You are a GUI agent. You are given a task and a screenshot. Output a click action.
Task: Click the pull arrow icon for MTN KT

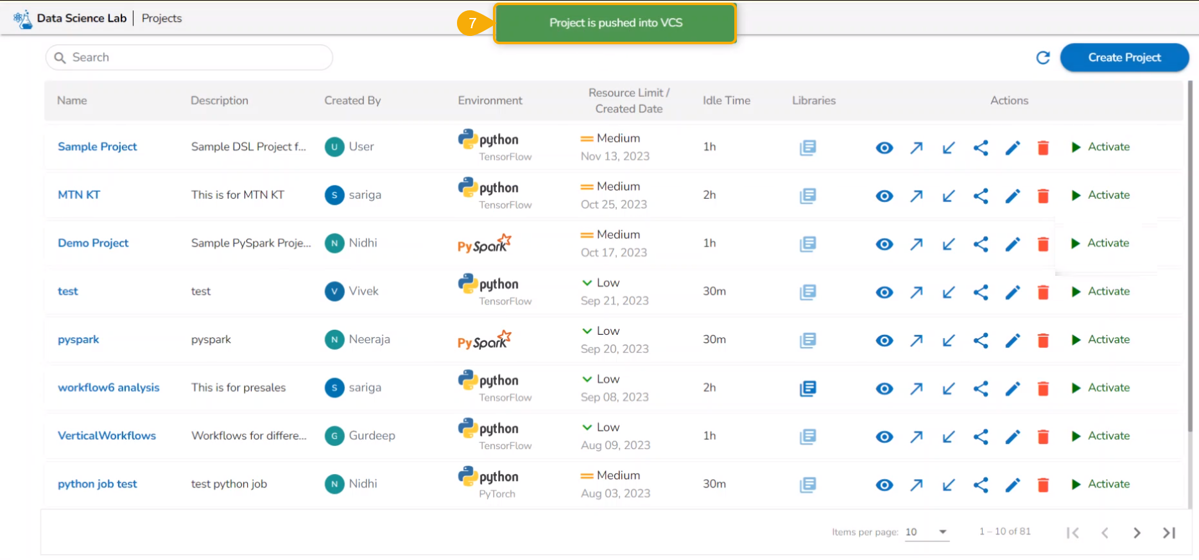tap(948, 196)
